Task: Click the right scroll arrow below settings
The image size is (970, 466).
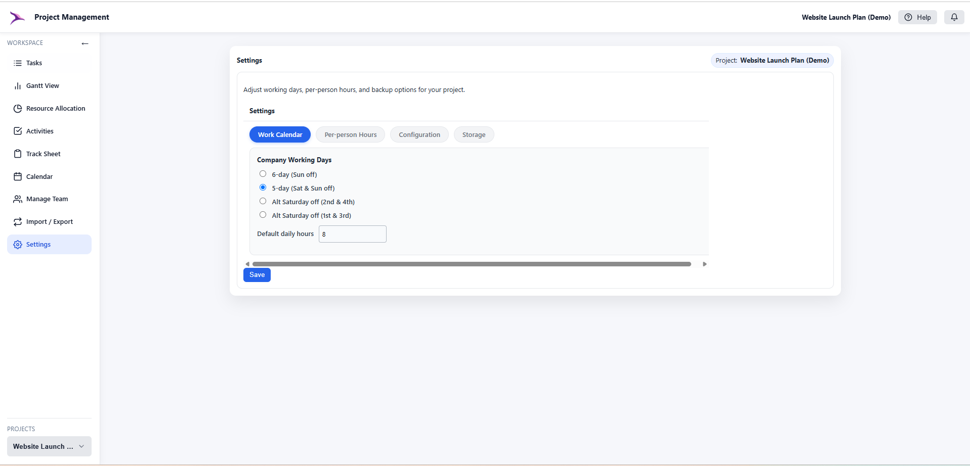Action: pyautogui.click(x=704, y=263)
